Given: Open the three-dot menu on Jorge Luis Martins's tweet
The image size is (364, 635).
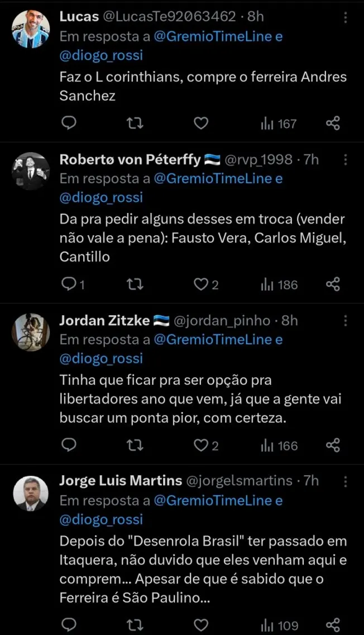Looking at the screenshot, I should [x=344, y=482].
